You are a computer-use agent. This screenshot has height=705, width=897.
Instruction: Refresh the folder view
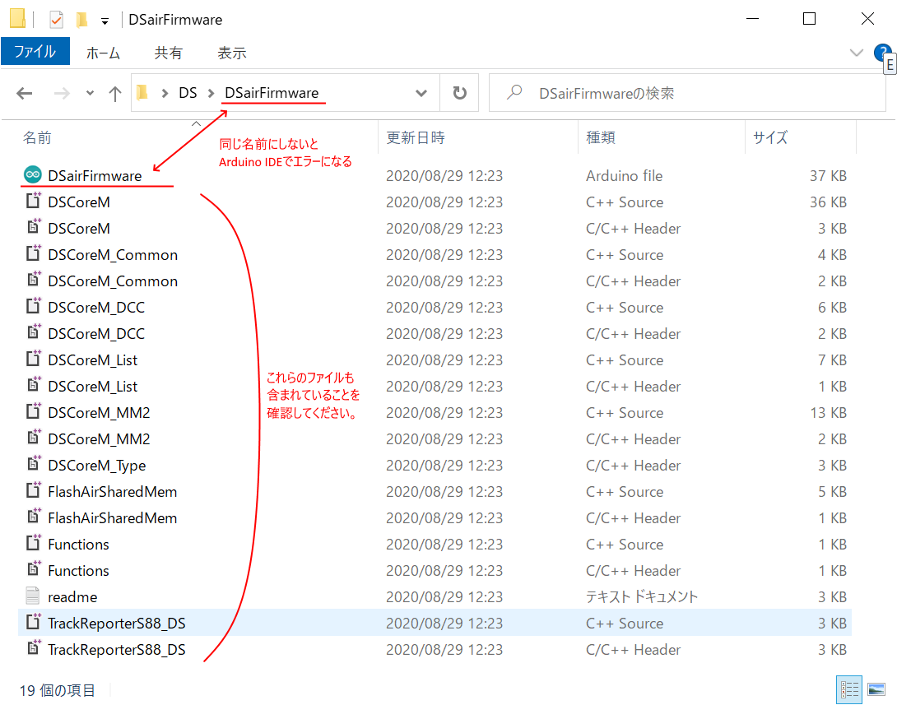pyautogui.click(x=459, y=93)
